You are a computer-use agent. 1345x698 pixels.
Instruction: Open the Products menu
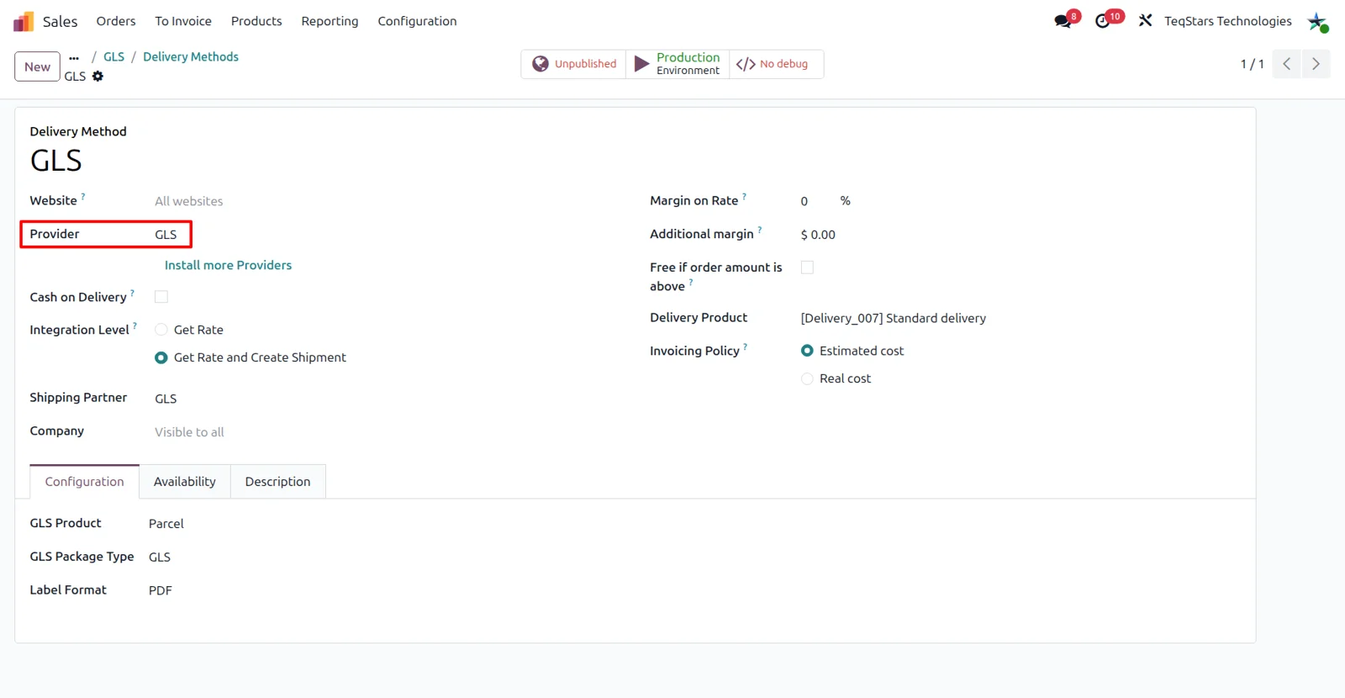tap(256, 21)
